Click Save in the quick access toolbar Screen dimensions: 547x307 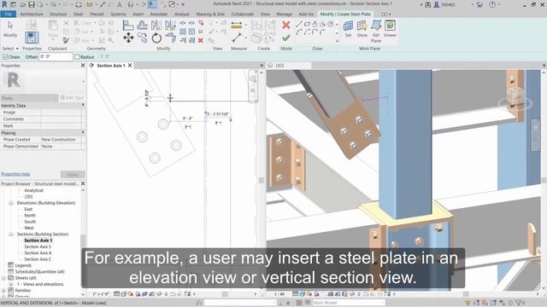[32, 4]
